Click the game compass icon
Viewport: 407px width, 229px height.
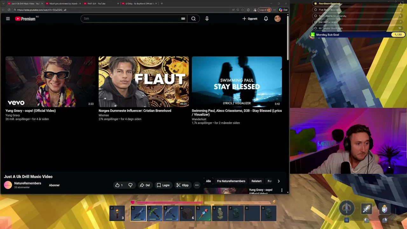tap(347, 208)
